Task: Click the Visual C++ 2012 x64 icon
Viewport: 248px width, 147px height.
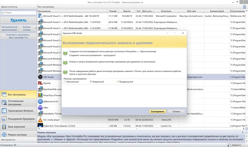Action: pyautogui.click(x=40, y=22)
